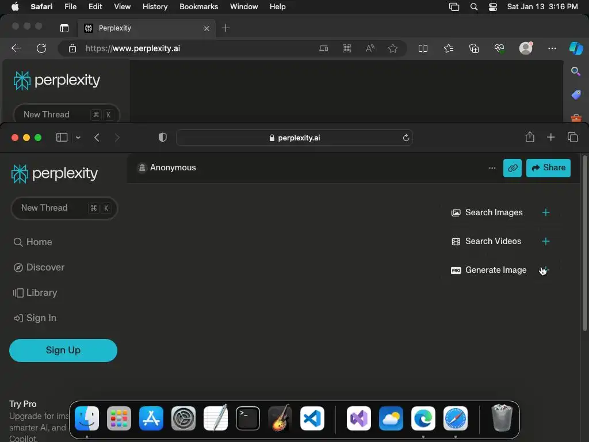Image resolution: width=589 pixels, height=442 pixels.
Task: Switch to Microsoft Edge in the dock
Action: coord(423,418)
